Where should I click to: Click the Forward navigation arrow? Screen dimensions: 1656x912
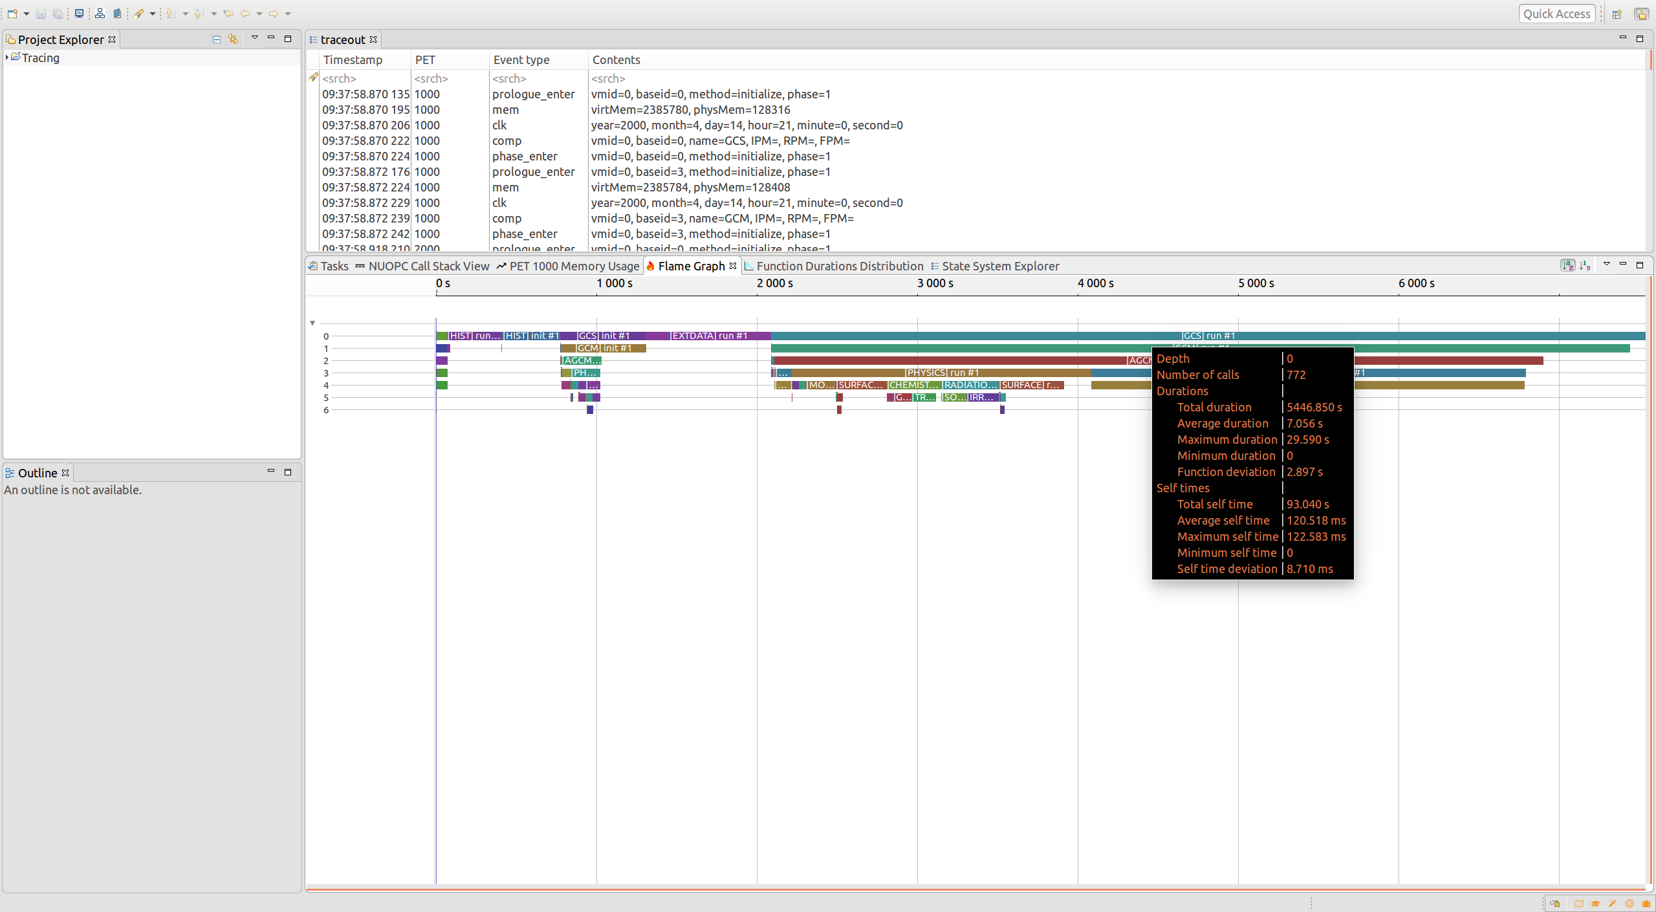(x=273, y=14)
